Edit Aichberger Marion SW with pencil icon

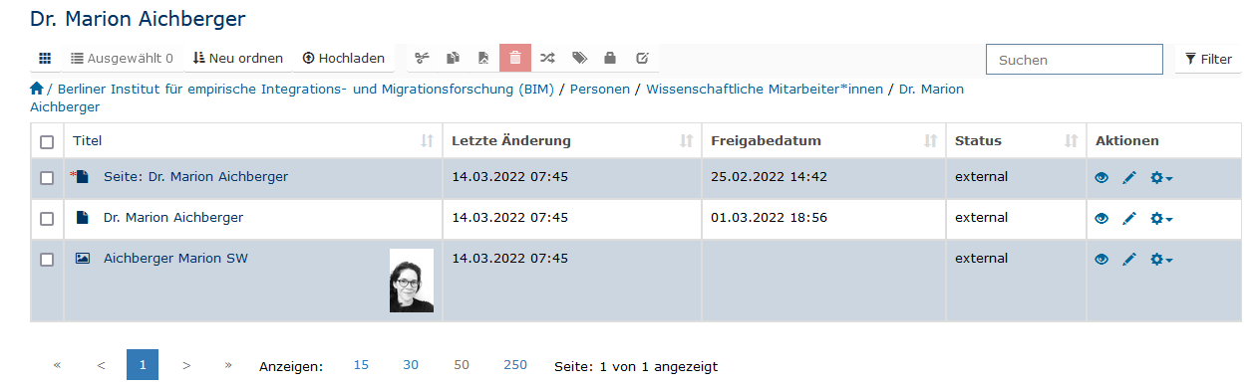click(1128, 260)
